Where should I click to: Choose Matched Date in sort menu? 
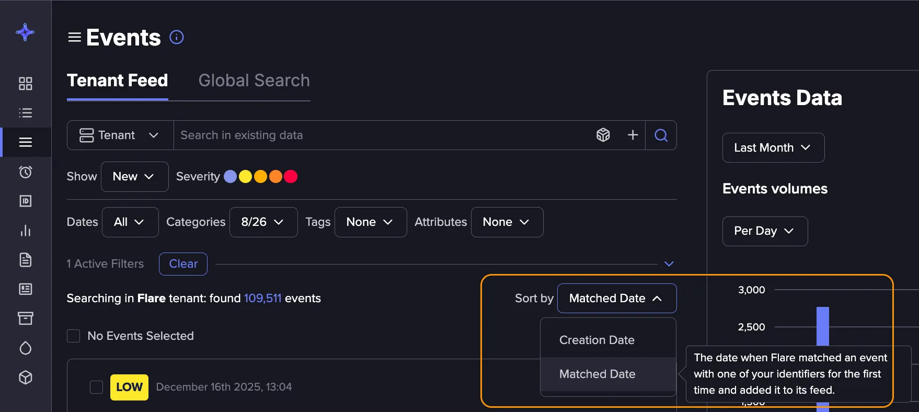608,374
